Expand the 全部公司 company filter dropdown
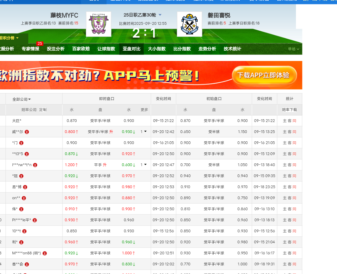 [x=22, y=99]
